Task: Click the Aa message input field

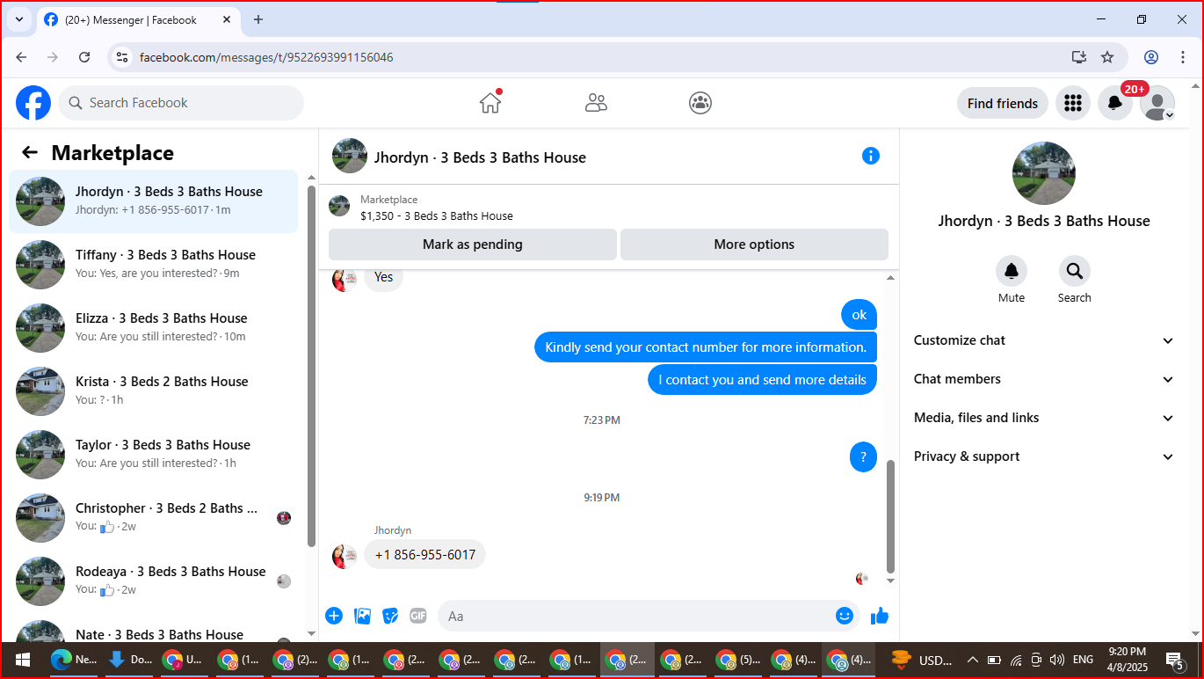Action: click(635, 616)
